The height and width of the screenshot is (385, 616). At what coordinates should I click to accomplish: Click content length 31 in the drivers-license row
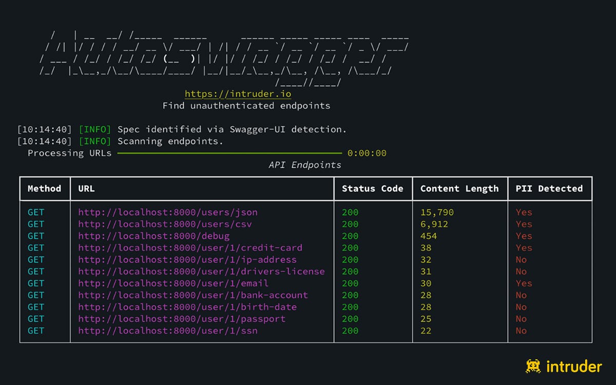coord(426,271)
